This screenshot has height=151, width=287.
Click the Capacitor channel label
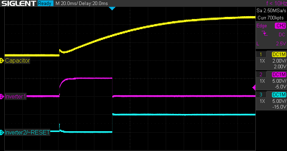[17, 61]
